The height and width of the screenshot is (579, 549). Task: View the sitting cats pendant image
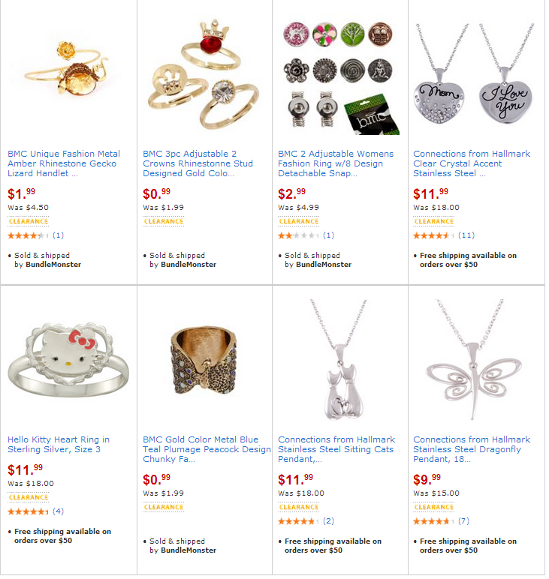[x=339, y=360]
